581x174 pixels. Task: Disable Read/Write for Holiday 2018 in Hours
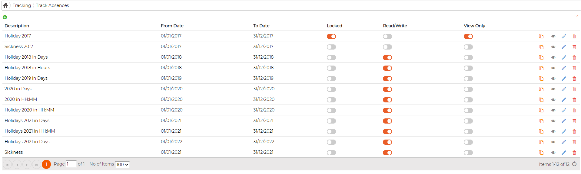pos(387,68)
